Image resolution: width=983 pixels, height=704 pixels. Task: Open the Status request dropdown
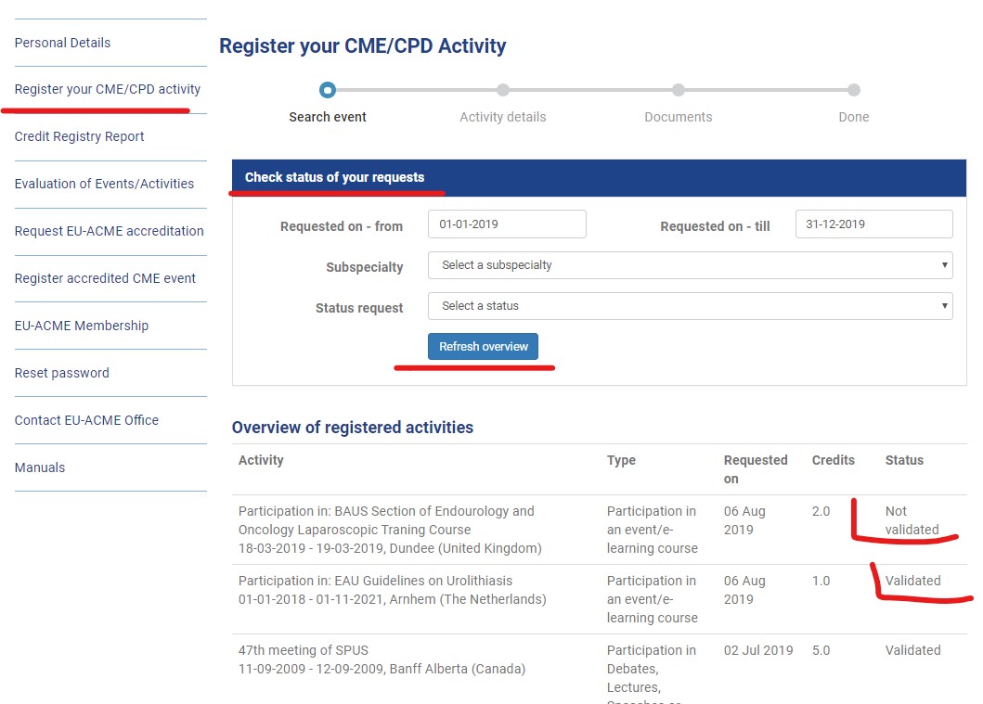pos(690,306)
